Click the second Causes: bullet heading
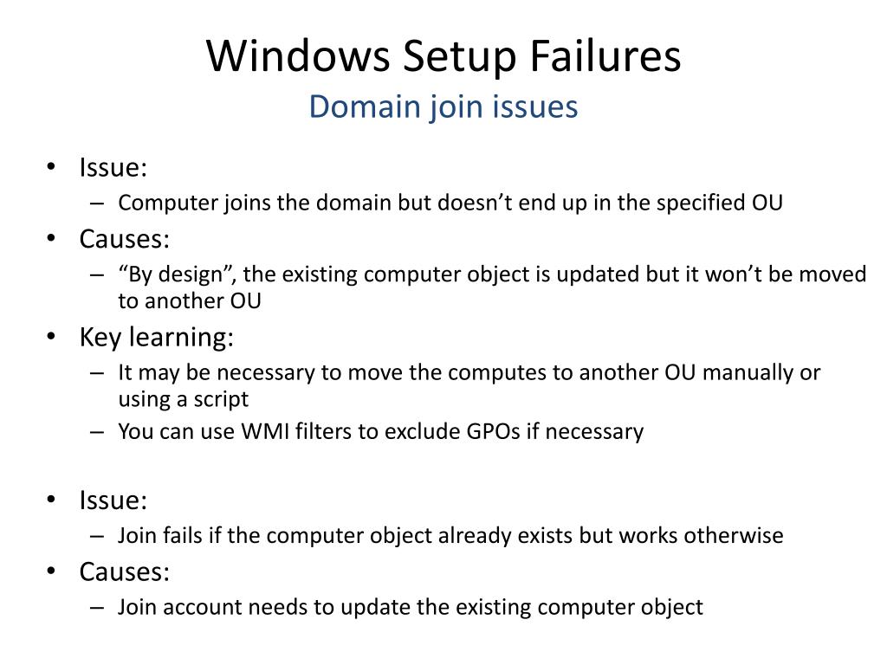 pyautogui.click(x=125, y=571)
